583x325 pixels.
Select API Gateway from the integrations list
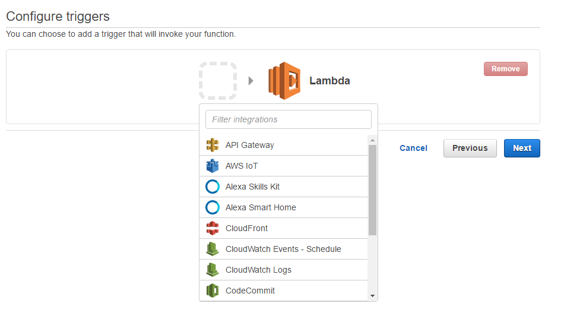[249, 145]
